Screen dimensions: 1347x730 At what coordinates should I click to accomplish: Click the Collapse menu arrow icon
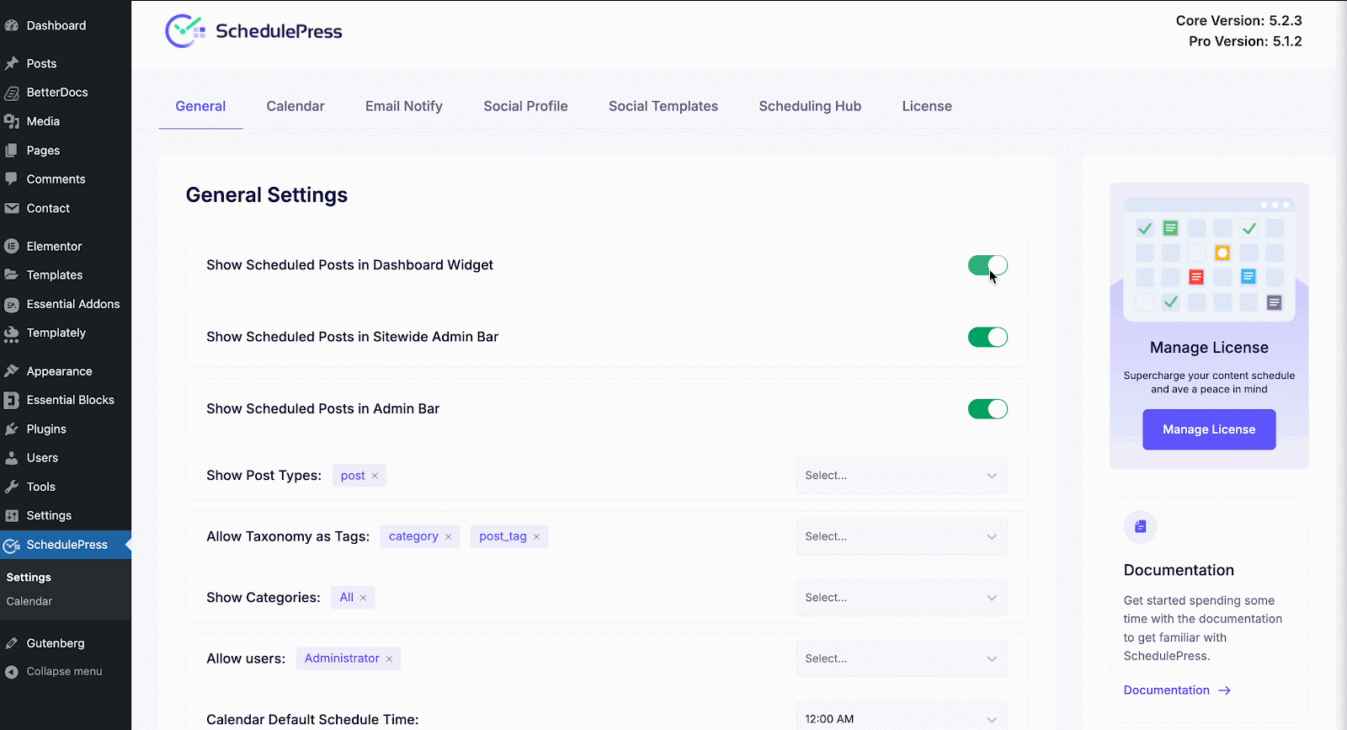[12, 672]
